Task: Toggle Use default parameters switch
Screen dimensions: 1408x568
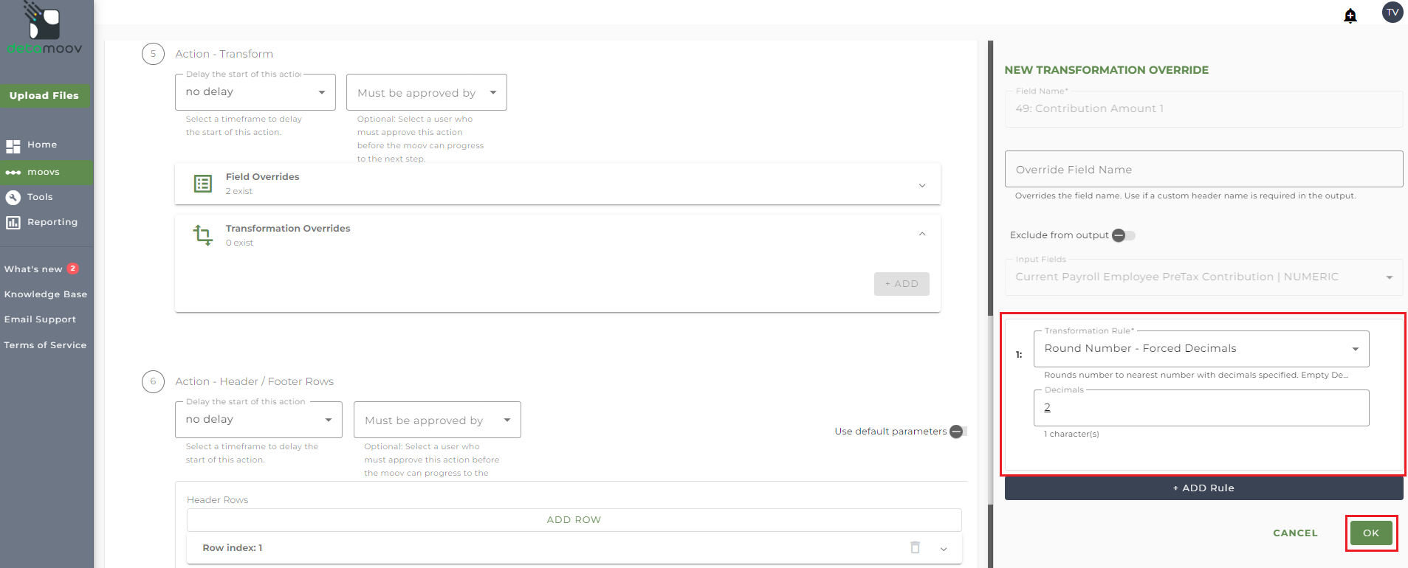Action: [958, 432]
